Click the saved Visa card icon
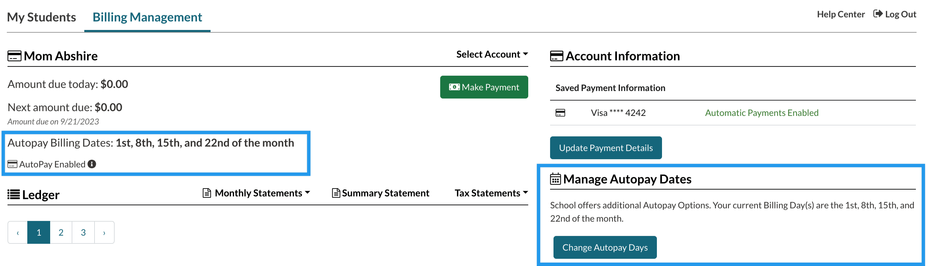 (560, 113)
